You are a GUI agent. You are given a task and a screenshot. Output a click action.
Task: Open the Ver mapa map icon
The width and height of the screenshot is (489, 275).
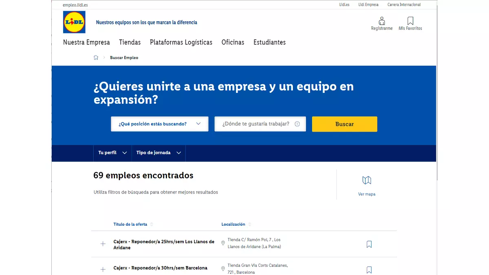point(367,180)
